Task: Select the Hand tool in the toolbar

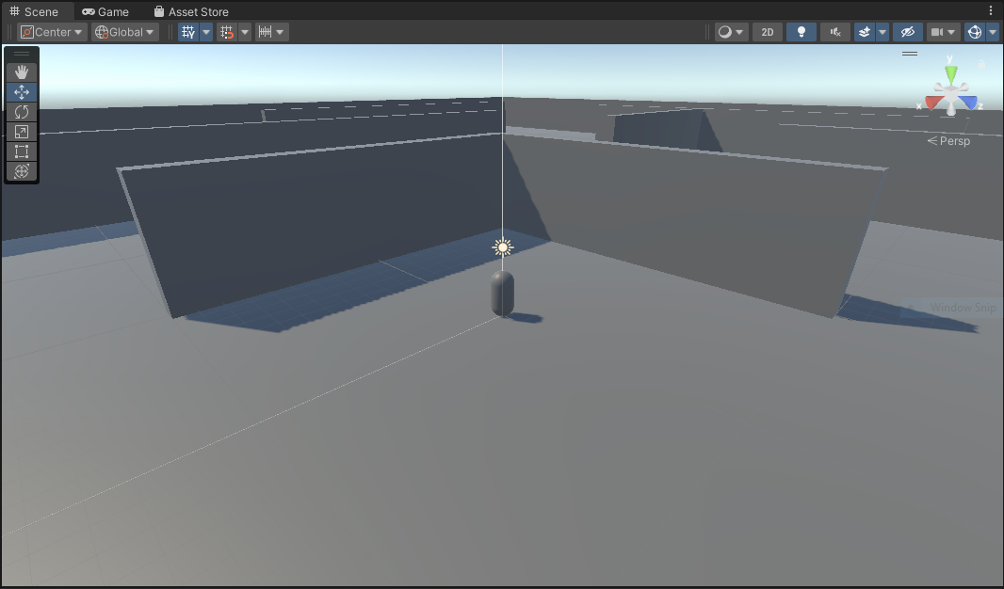Action: pyautogui.click(x=21, y=71)
